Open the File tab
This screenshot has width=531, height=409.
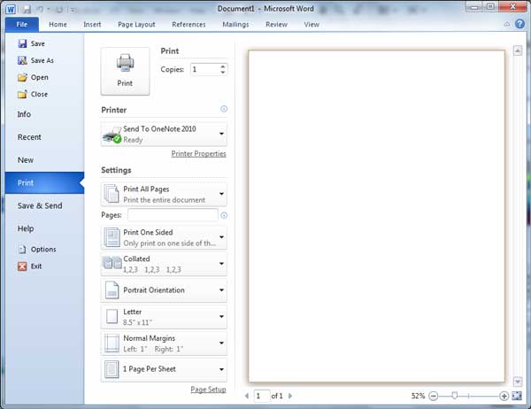[22, 25]
